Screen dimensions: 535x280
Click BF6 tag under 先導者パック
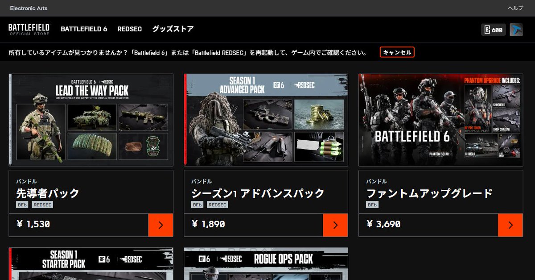[22, 205]
